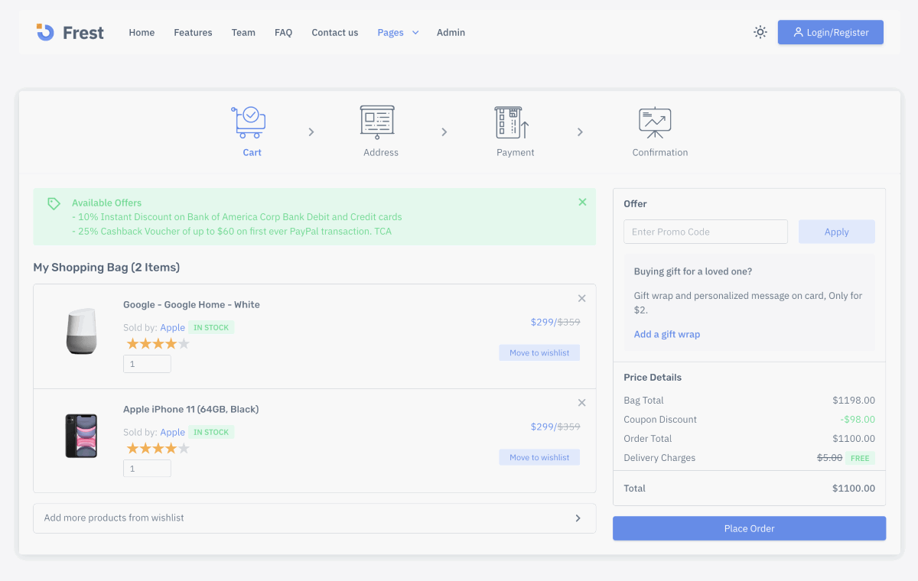This screenshot has height=581, width=918.
Task: Remove the Google Home item using its X icon
Action: tap(581, 298)
